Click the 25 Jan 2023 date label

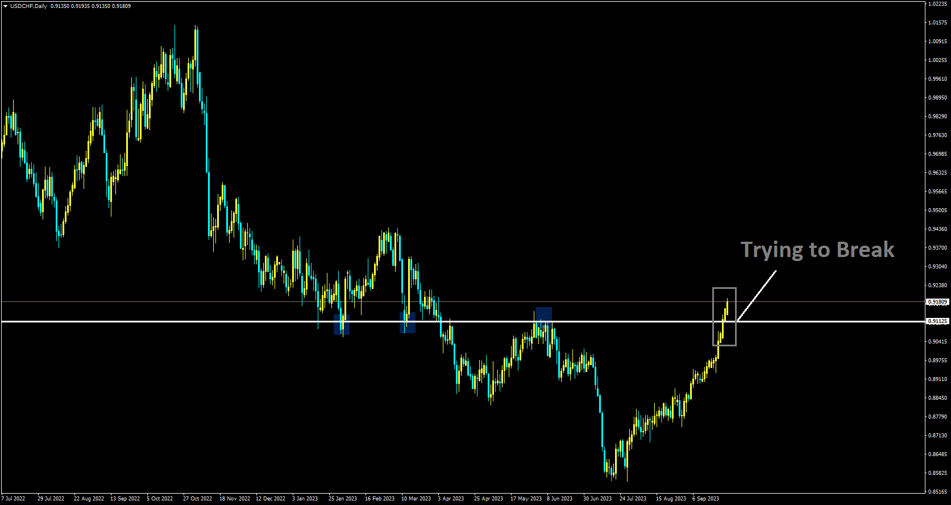[343, 499]
